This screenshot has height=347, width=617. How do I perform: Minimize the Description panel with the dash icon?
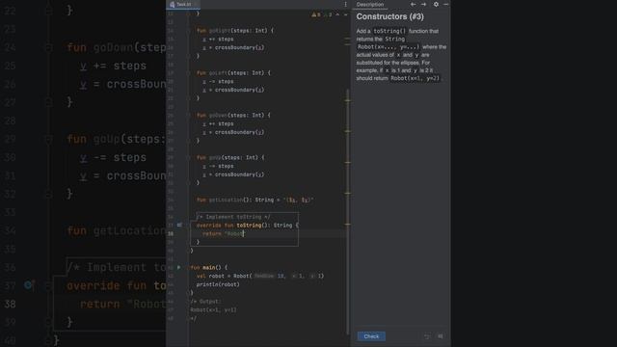[x=445, y=4]
